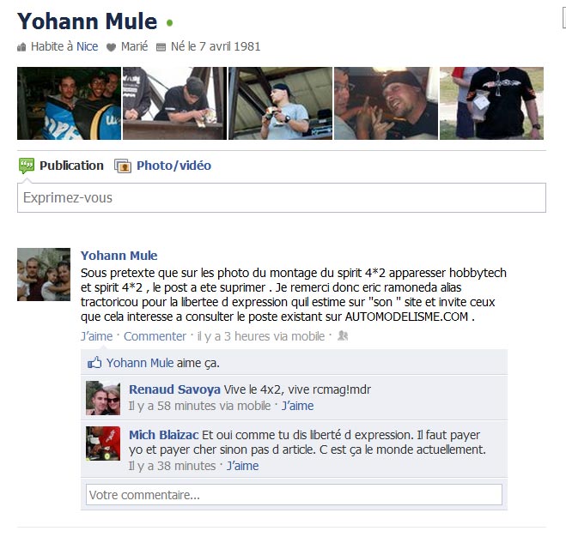Click Mich Blaizac's avatar thumbnail

(103, 443)
